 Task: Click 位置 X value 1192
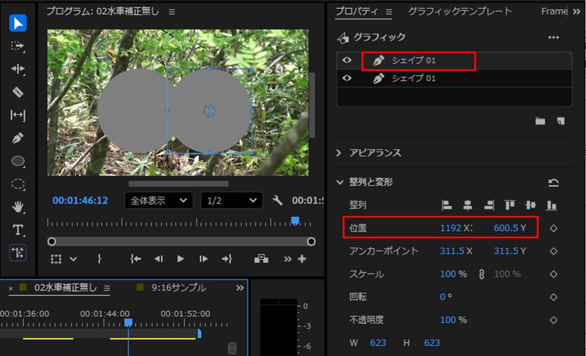pyautogui.click(x=451, y=228)
